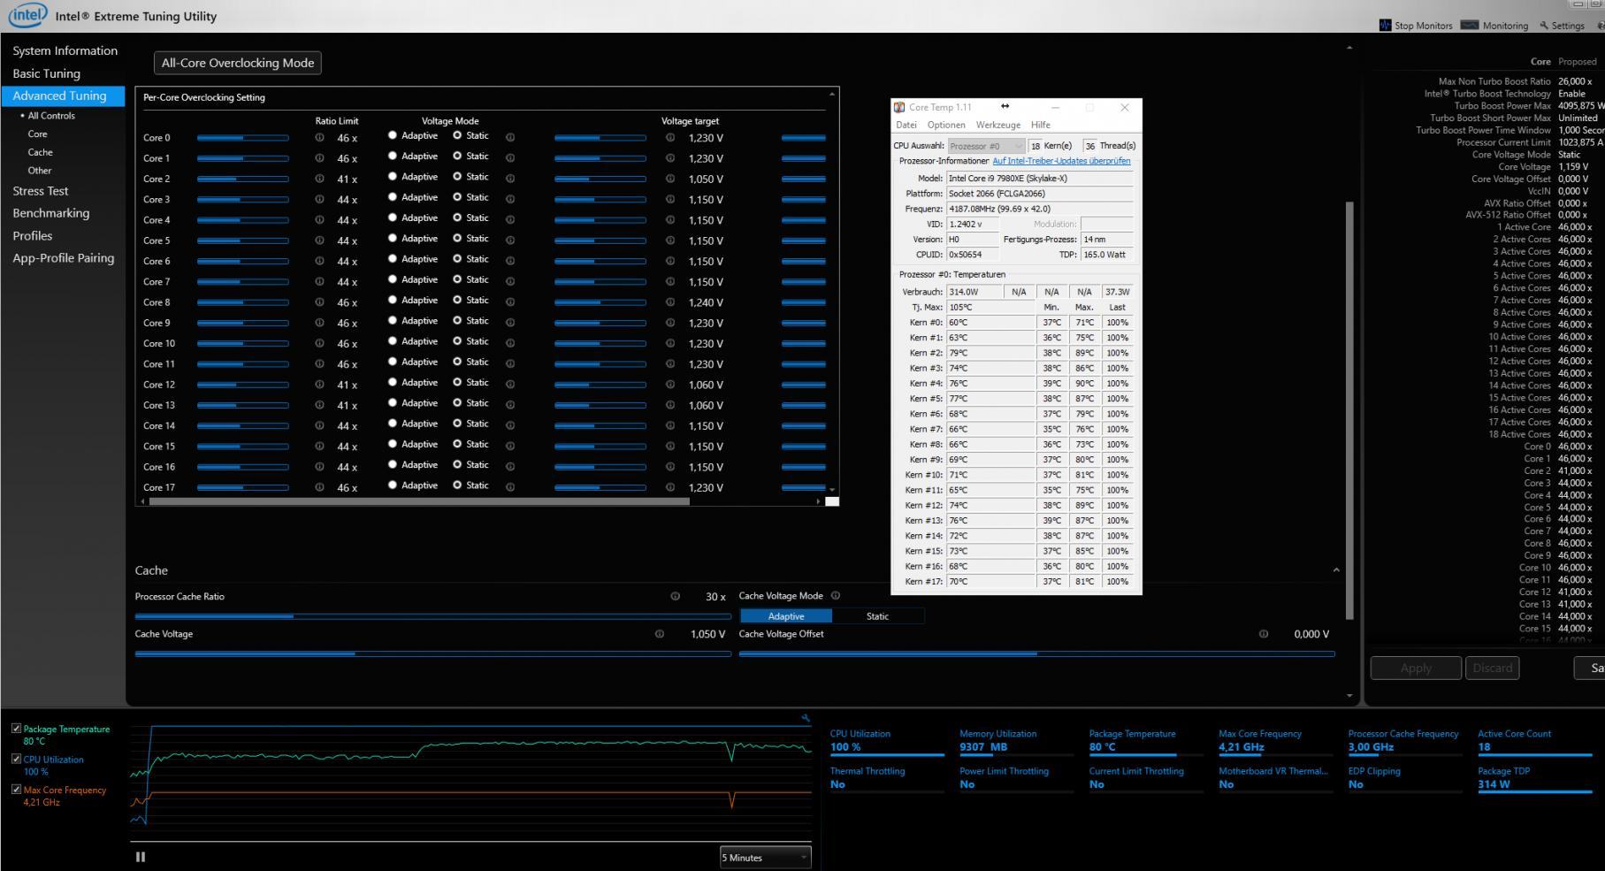Image resolution: width=1605 pixels, height=871 pixels.
Task: Select Adaptive voltage mode for Core 17
Action: pyautogui.click(x=393, y=485)
